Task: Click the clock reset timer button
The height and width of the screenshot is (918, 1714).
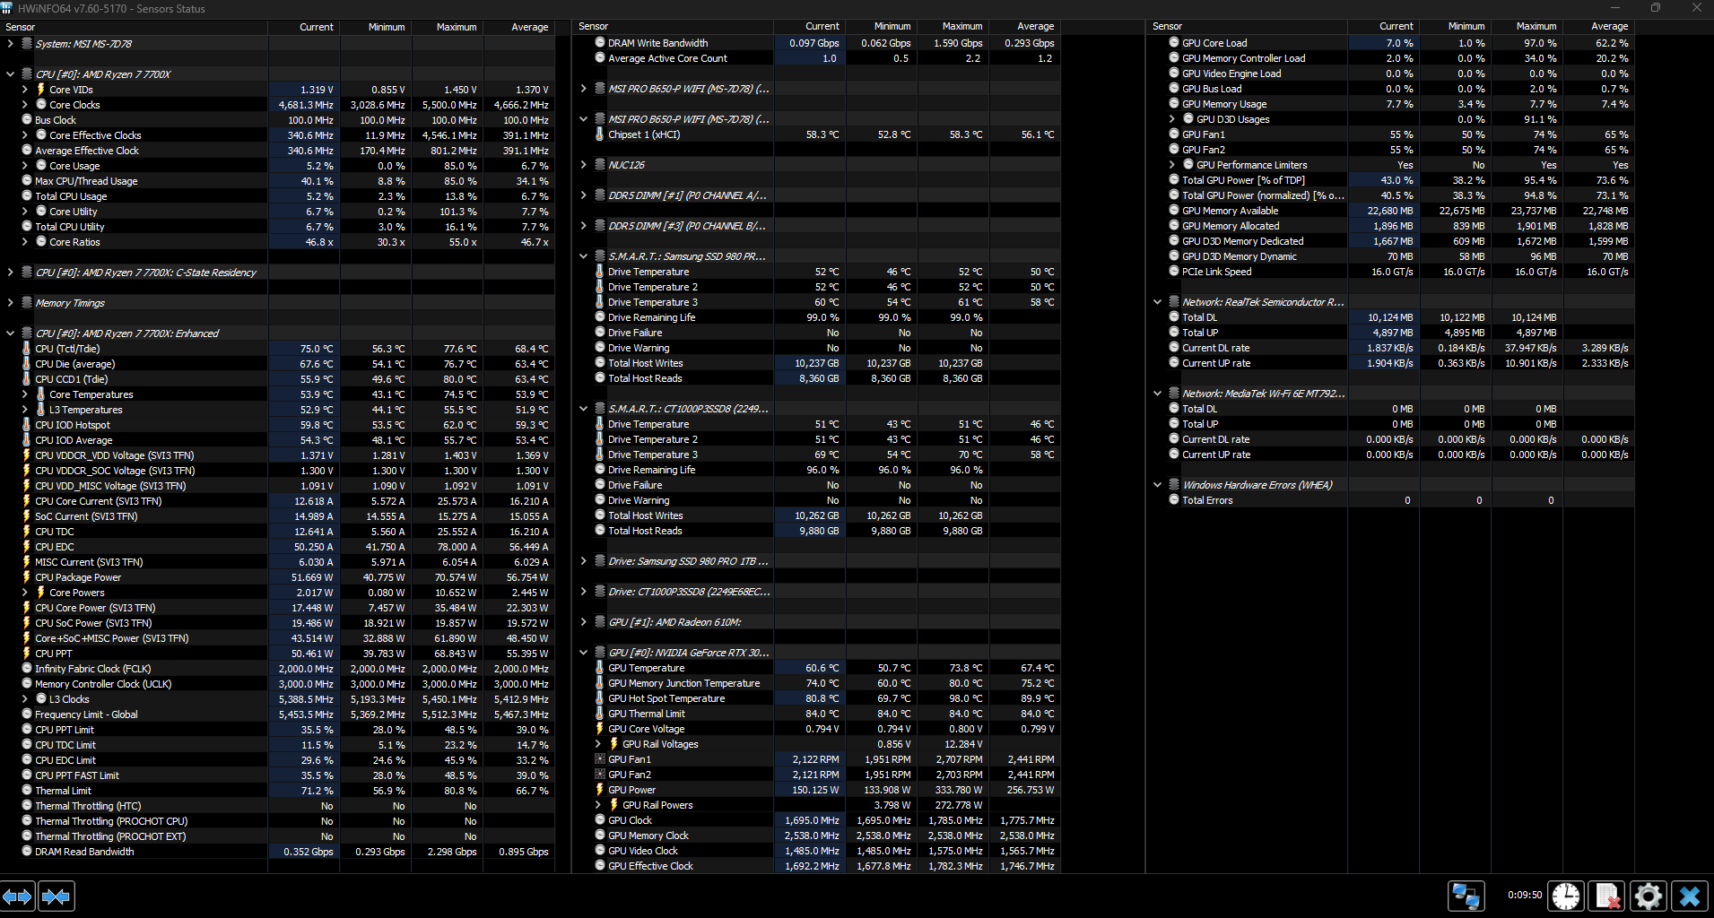Action: 1566,896
